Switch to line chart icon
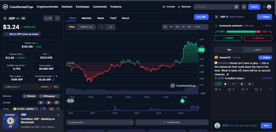This screenshot has width=276, height=132. coord(102,27)
